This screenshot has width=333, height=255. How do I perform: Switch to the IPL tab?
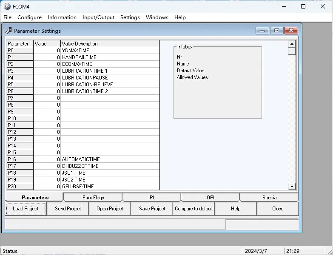click(152, 198)
